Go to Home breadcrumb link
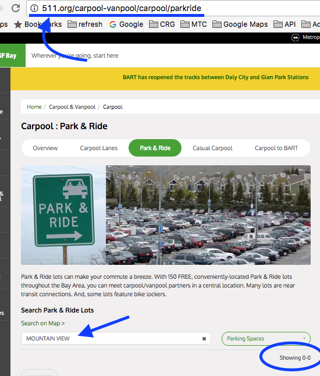The height and width of the screenshot is (376, 320). pos(34,107)
